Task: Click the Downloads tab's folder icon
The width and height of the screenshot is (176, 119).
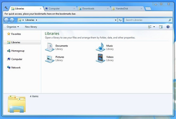Action: click(x=80, y=9)
